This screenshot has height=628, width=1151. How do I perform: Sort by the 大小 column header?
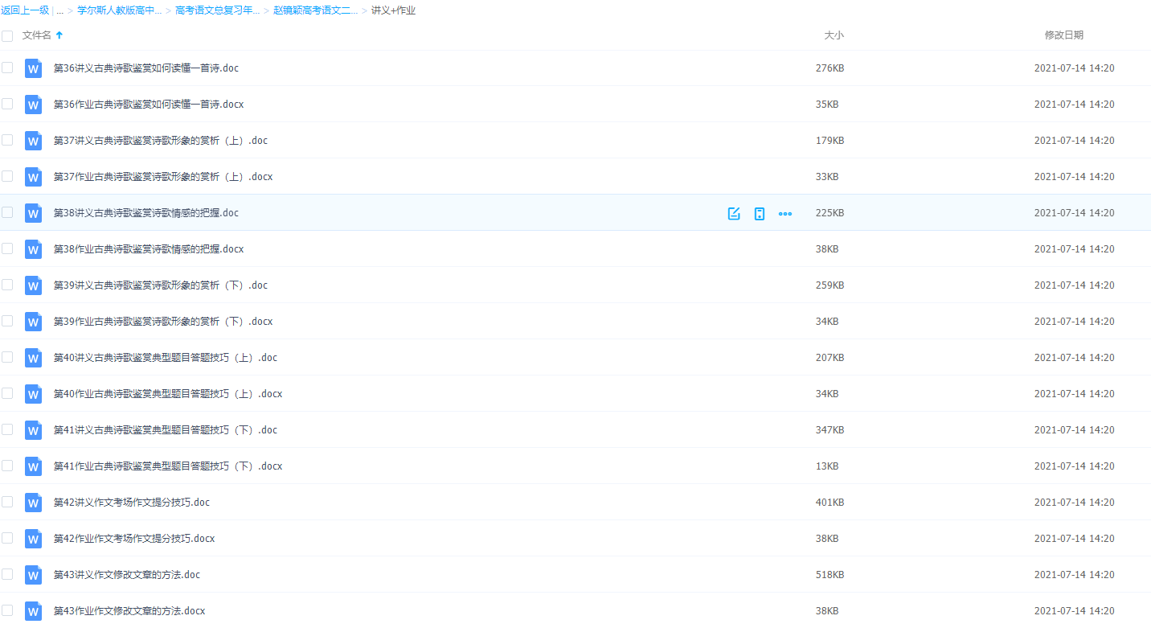coord(834,35)
